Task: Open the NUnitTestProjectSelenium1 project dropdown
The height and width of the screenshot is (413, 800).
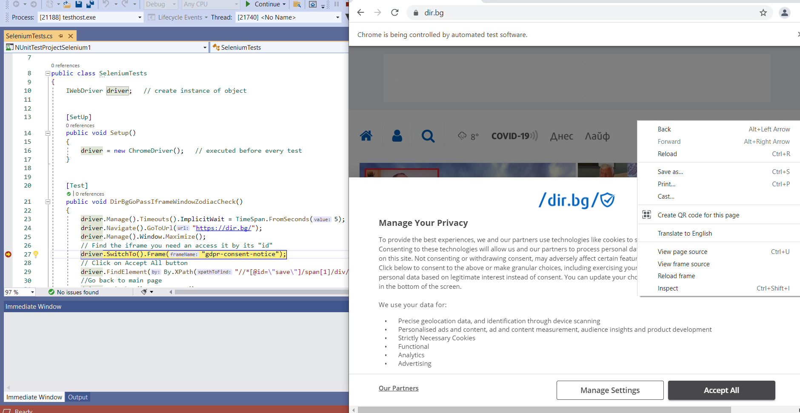Action: pos(106,48)
